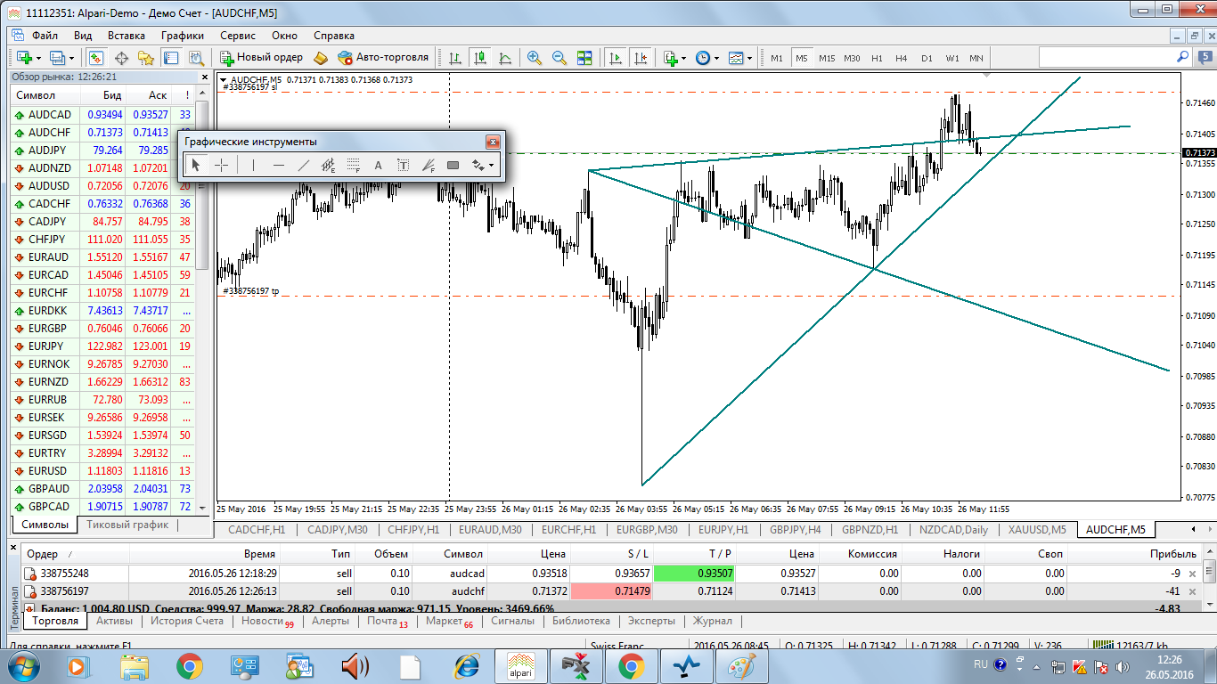Select the text label T tool
Image resolution: width=1217 pixels, height=684 pixels.
[403, 165]
